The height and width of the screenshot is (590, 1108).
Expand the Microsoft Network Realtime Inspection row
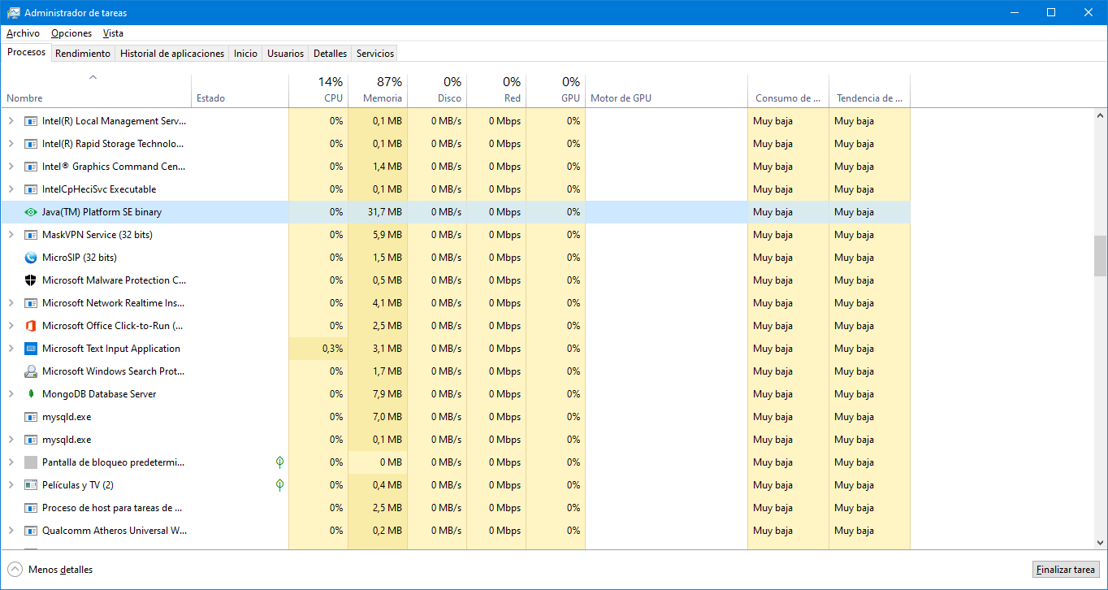point(11,303)
